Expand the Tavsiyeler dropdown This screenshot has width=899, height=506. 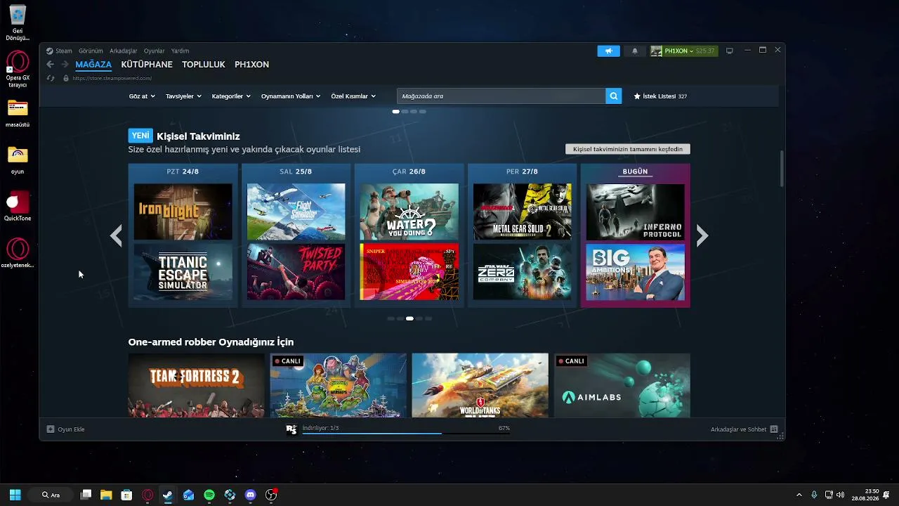183,96
